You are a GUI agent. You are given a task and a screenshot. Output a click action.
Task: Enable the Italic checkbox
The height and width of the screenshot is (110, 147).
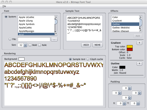point(40,45)
